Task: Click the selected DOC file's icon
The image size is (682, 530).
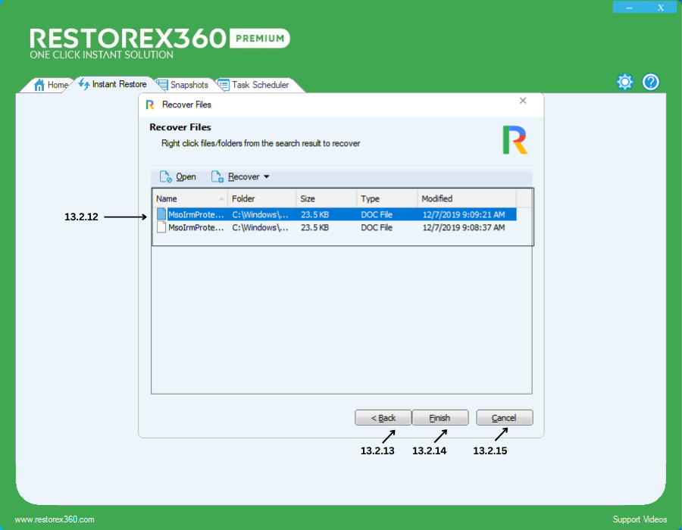Action: (x=161, y=214)
